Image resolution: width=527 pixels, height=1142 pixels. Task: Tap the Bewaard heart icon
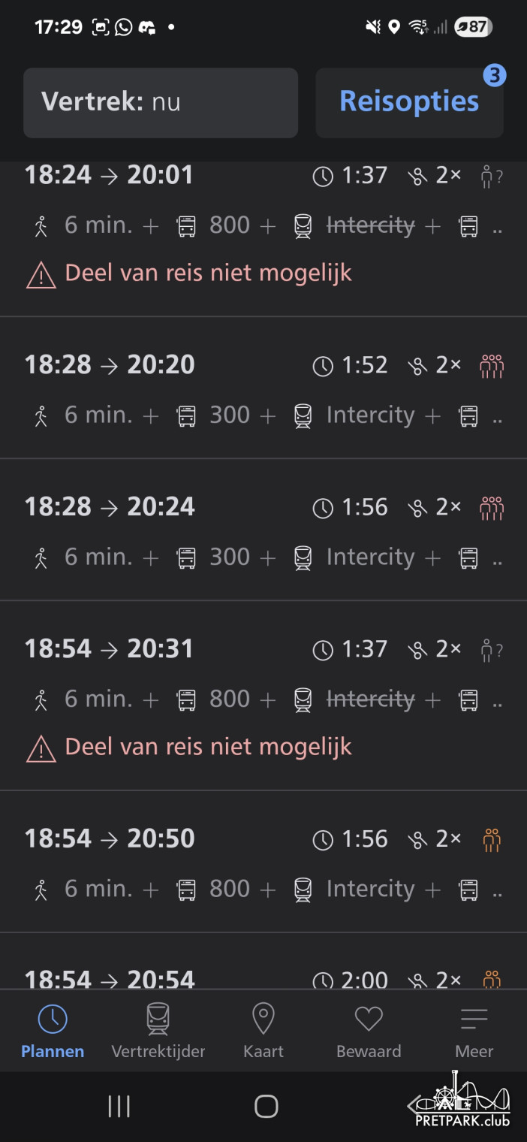[x=369, y=1019]
